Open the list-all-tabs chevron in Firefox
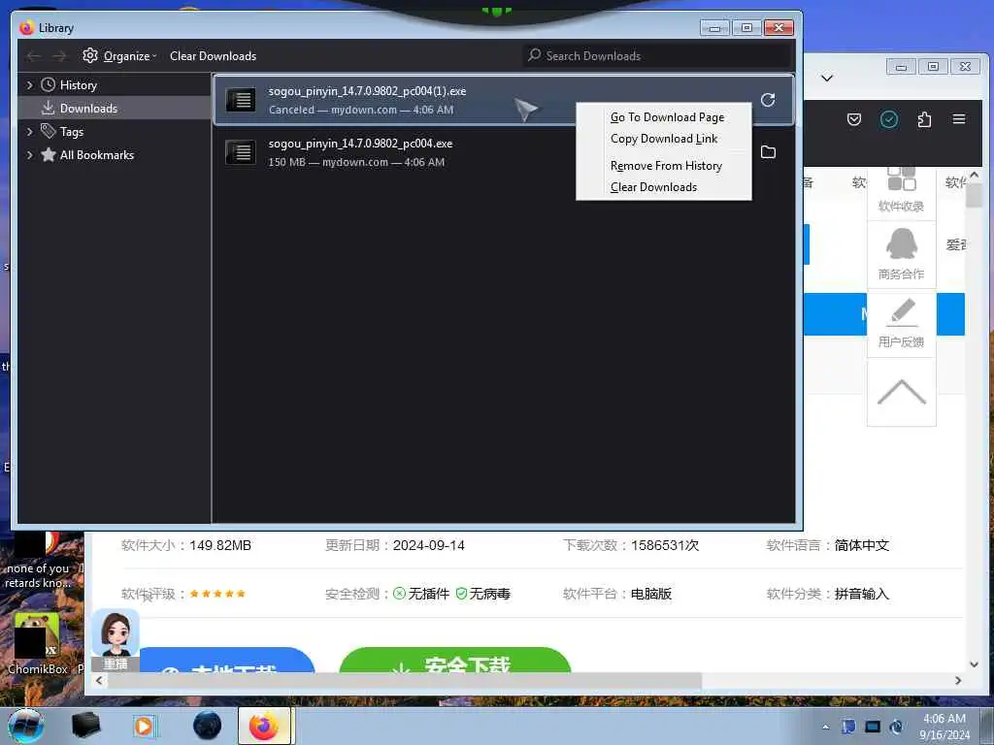Viewport: 994px width, 745px height. click(x=827, y=78)
